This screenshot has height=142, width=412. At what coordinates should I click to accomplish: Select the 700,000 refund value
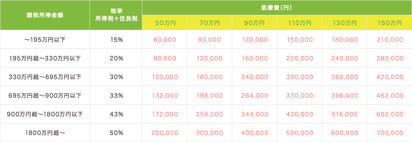tap(390, 133)
